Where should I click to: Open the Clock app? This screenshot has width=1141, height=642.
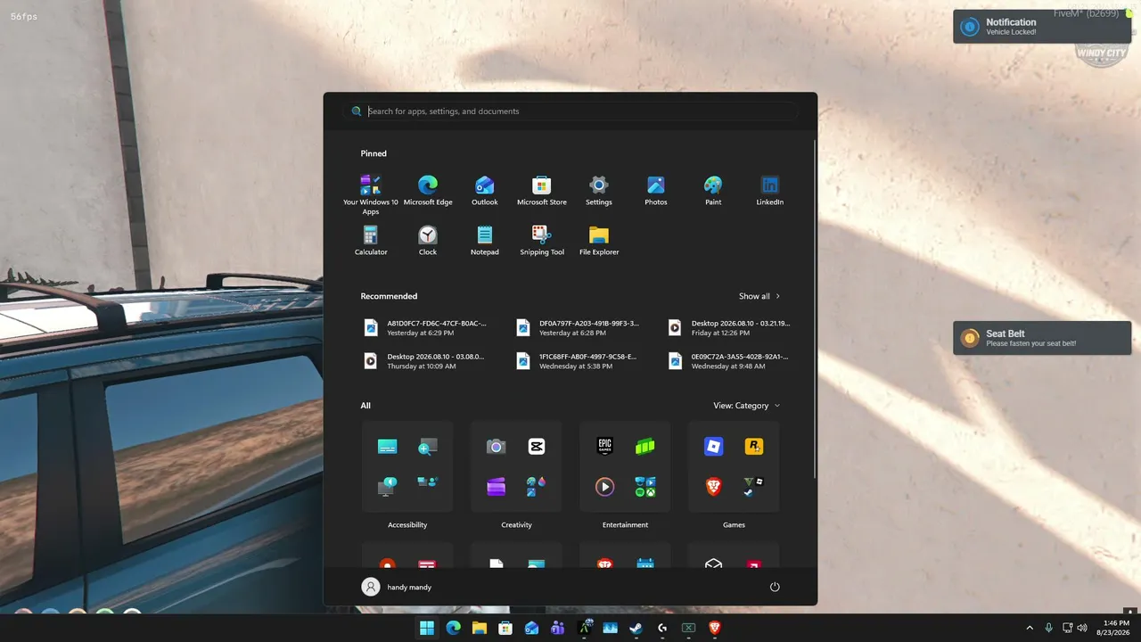coord(428,241)
